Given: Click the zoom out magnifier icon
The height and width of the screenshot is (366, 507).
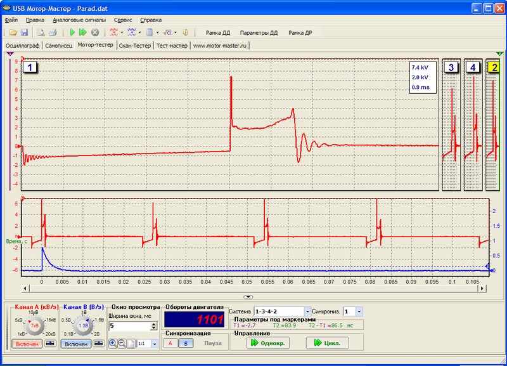Looking at the screenshot, I should 122,343.
